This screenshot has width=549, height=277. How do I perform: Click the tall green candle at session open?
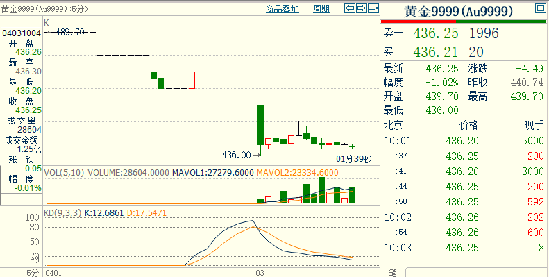(260, 125)
